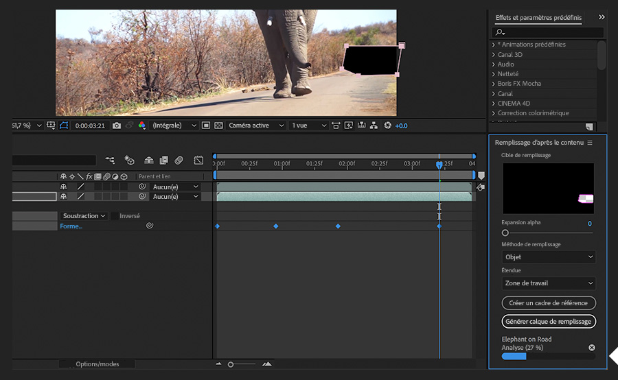
Task: Toggle quality switch on second layer
Action: coord(80,196)
